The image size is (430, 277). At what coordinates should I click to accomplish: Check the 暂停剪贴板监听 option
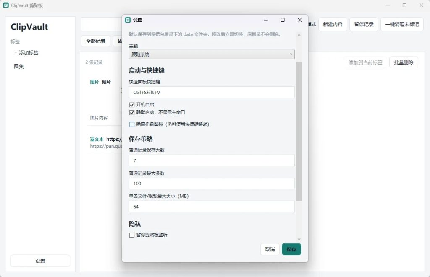click(x=131, y=235)
